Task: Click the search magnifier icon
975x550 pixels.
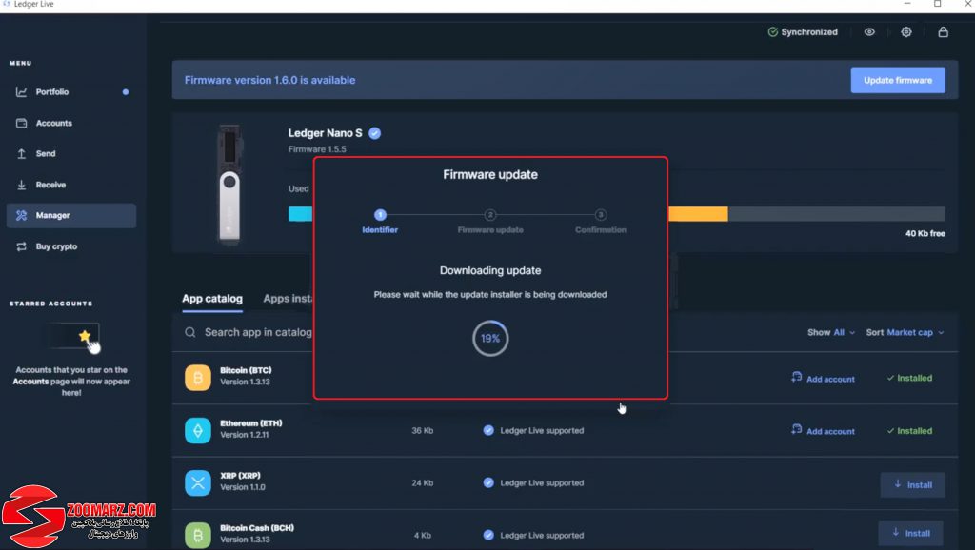Action: 190,332
